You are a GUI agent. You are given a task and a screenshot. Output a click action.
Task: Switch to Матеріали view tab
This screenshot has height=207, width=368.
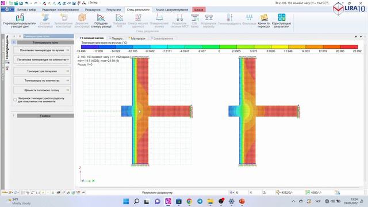tap(137, 39)
